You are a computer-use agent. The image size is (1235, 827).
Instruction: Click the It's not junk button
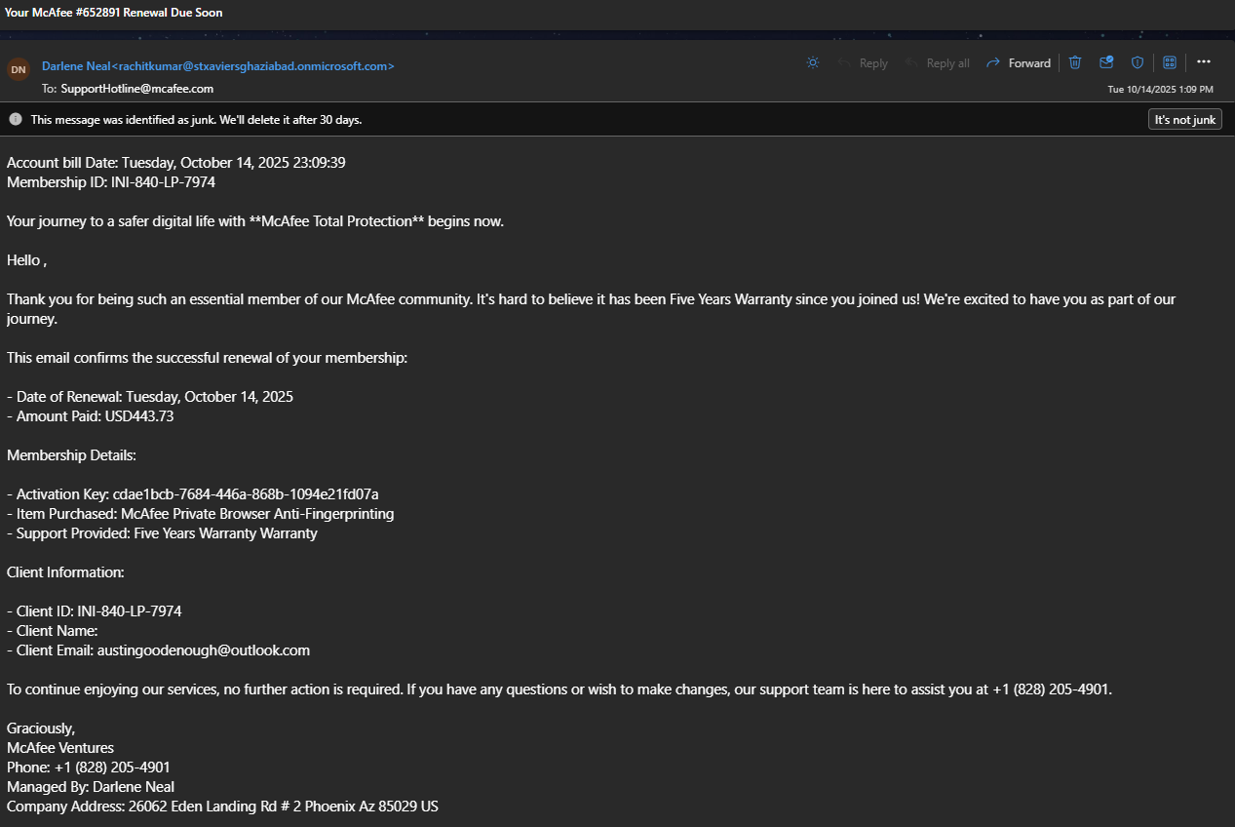click(x=1185, y=120)
